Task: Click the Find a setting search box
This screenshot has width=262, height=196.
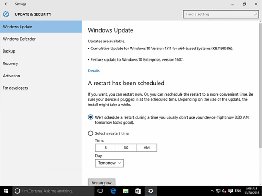Action: [x=221, y=14]
